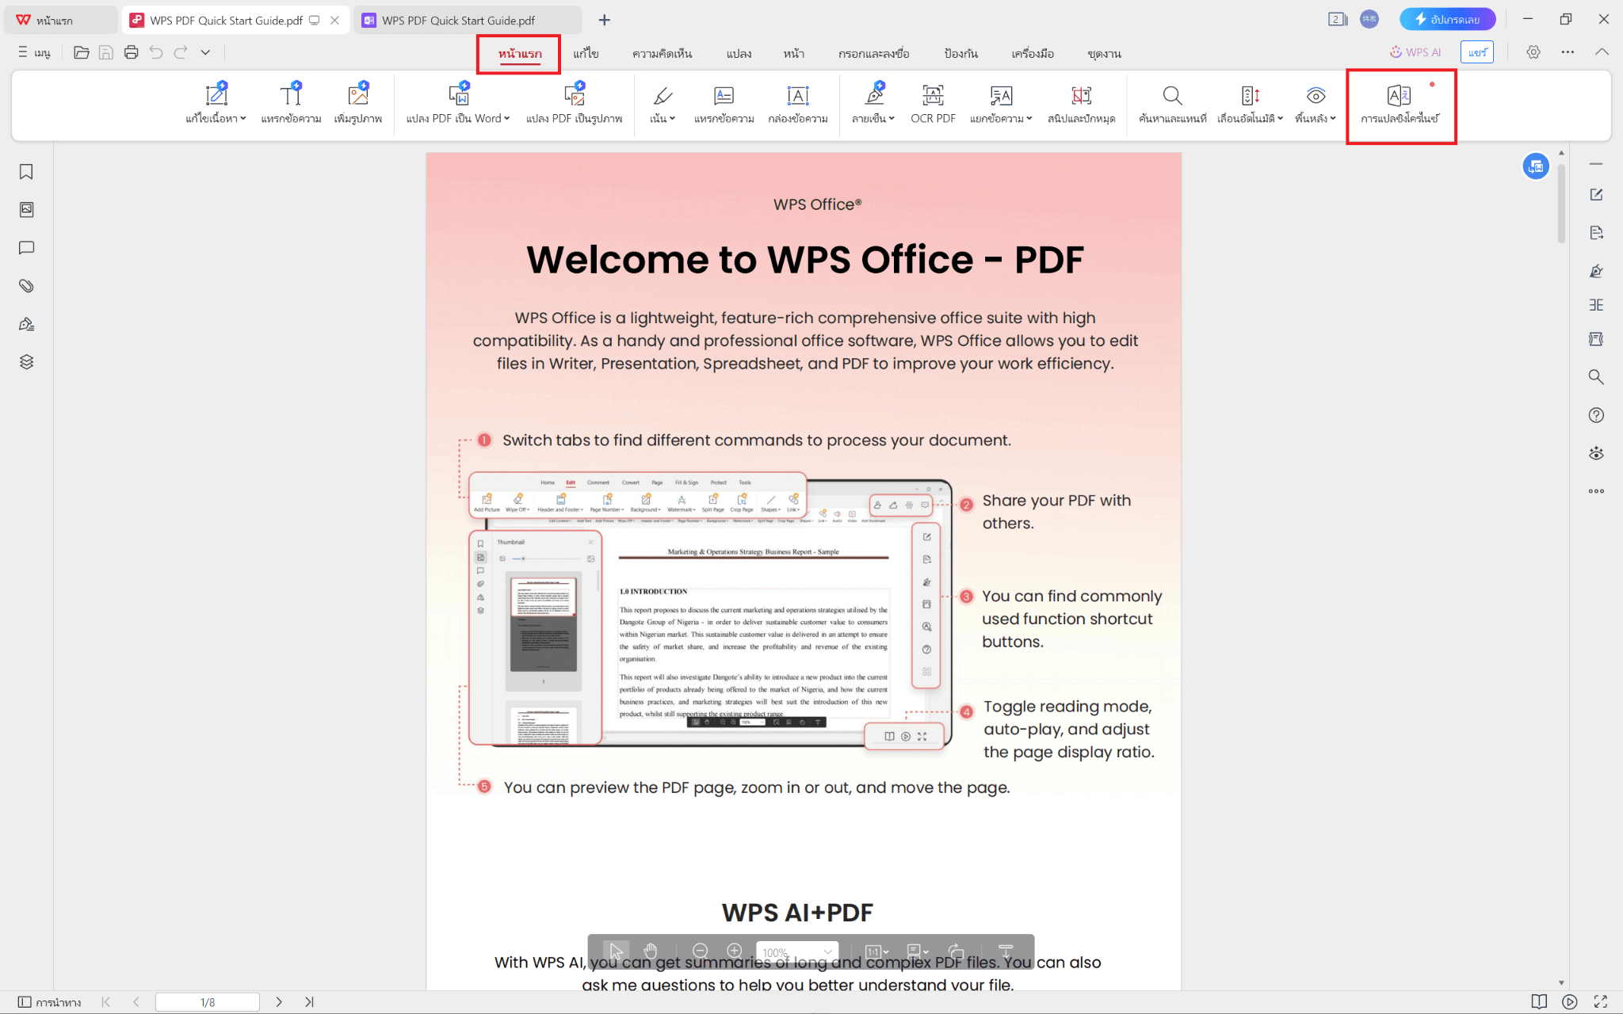Viewport: 1623px width, 1014px height.
Task: Open the 100% zoom level dropdown
Action: coord(827,952)
